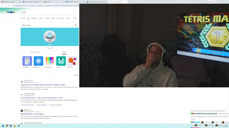This screenshot has width=229, height=128.
Task: Open a new browser tab
Action: [x=130, y=2]
